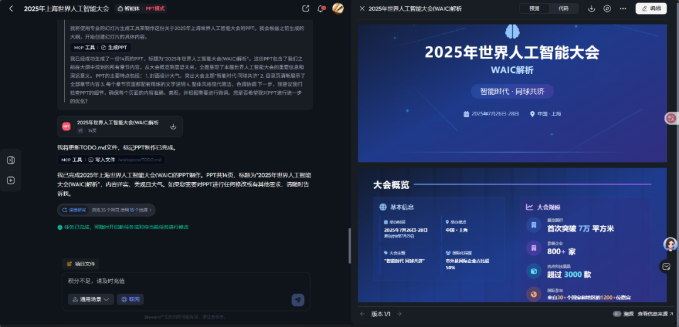Open the notification bell
The width and height of the screenshot is (679, 327).
321,9
